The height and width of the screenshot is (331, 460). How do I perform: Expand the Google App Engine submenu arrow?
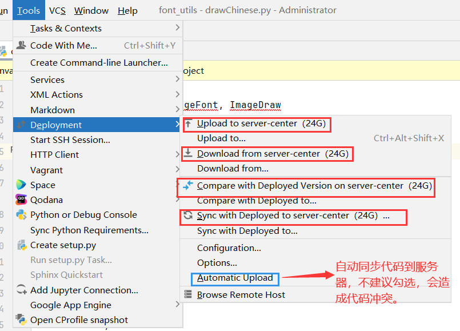click(177, 304)
